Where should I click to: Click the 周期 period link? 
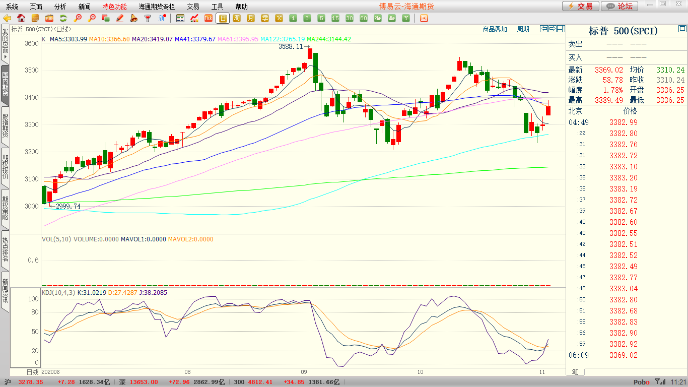[x=523, y=29]
